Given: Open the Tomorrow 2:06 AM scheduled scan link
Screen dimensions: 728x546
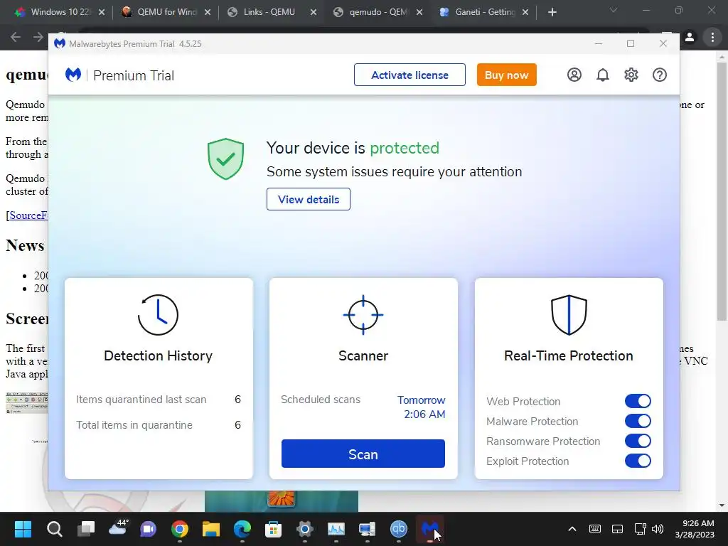Looking at the screenshot, I should point(422,407).
